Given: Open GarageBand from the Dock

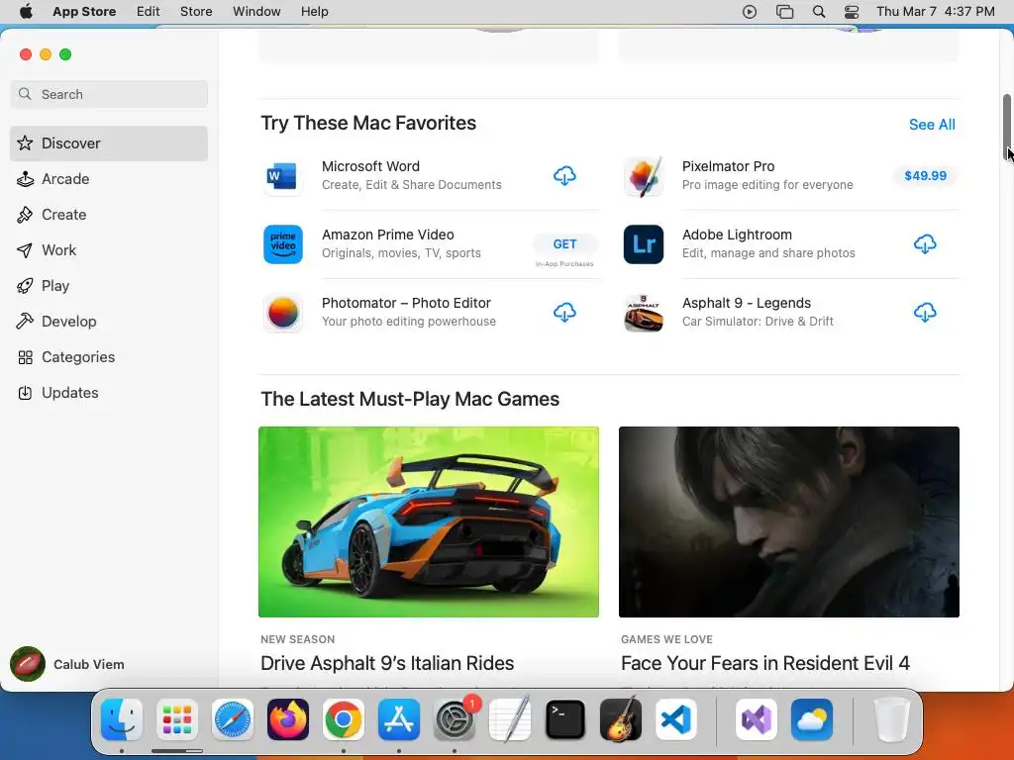Looking at the screenshot, I should point(621,719).
